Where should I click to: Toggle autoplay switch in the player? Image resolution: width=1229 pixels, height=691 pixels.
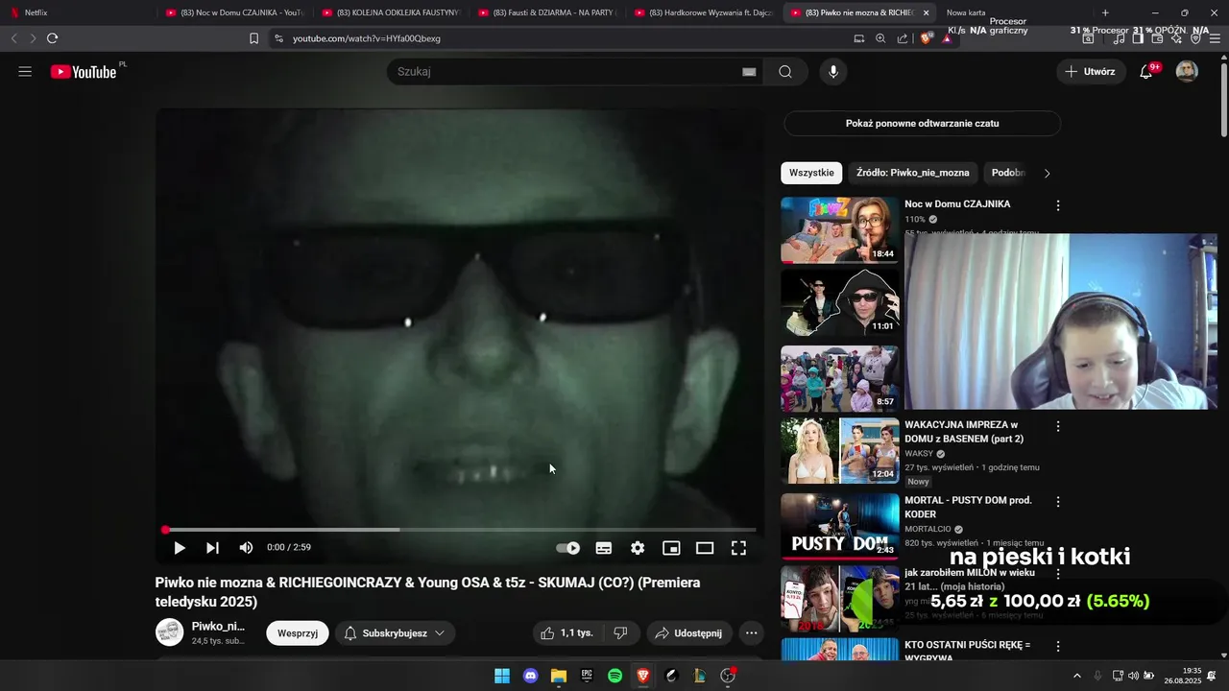pos(568,548)
